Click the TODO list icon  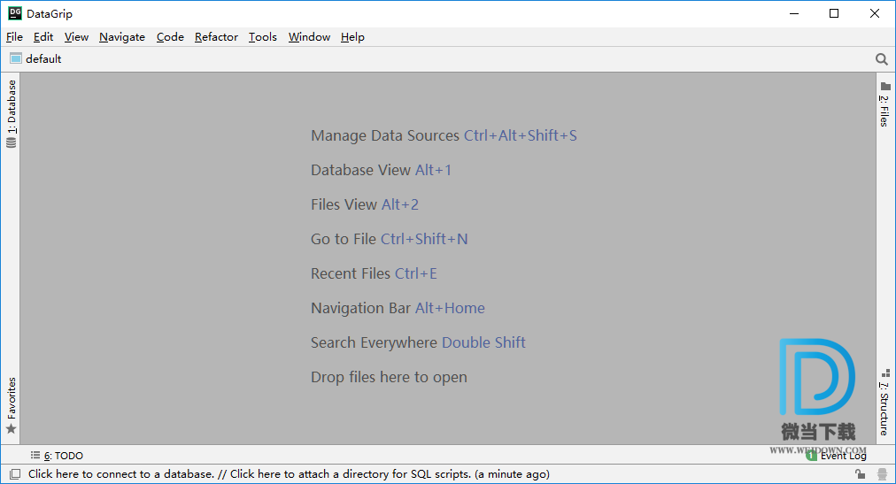(x=35, y=455)
